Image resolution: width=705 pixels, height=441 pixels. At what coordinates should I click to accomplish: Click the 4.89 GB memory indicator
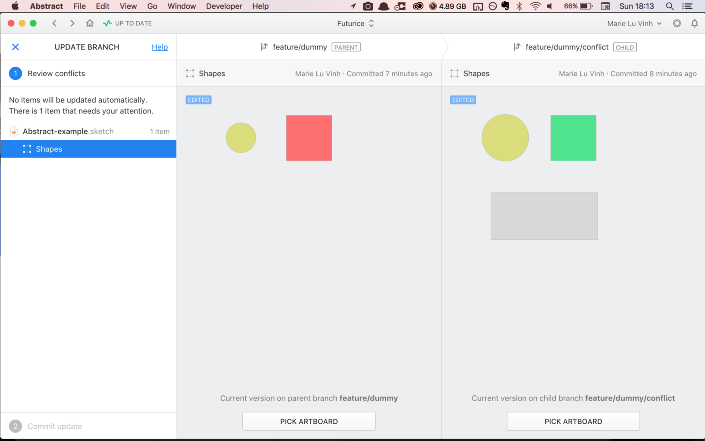(x=448, y=6)
